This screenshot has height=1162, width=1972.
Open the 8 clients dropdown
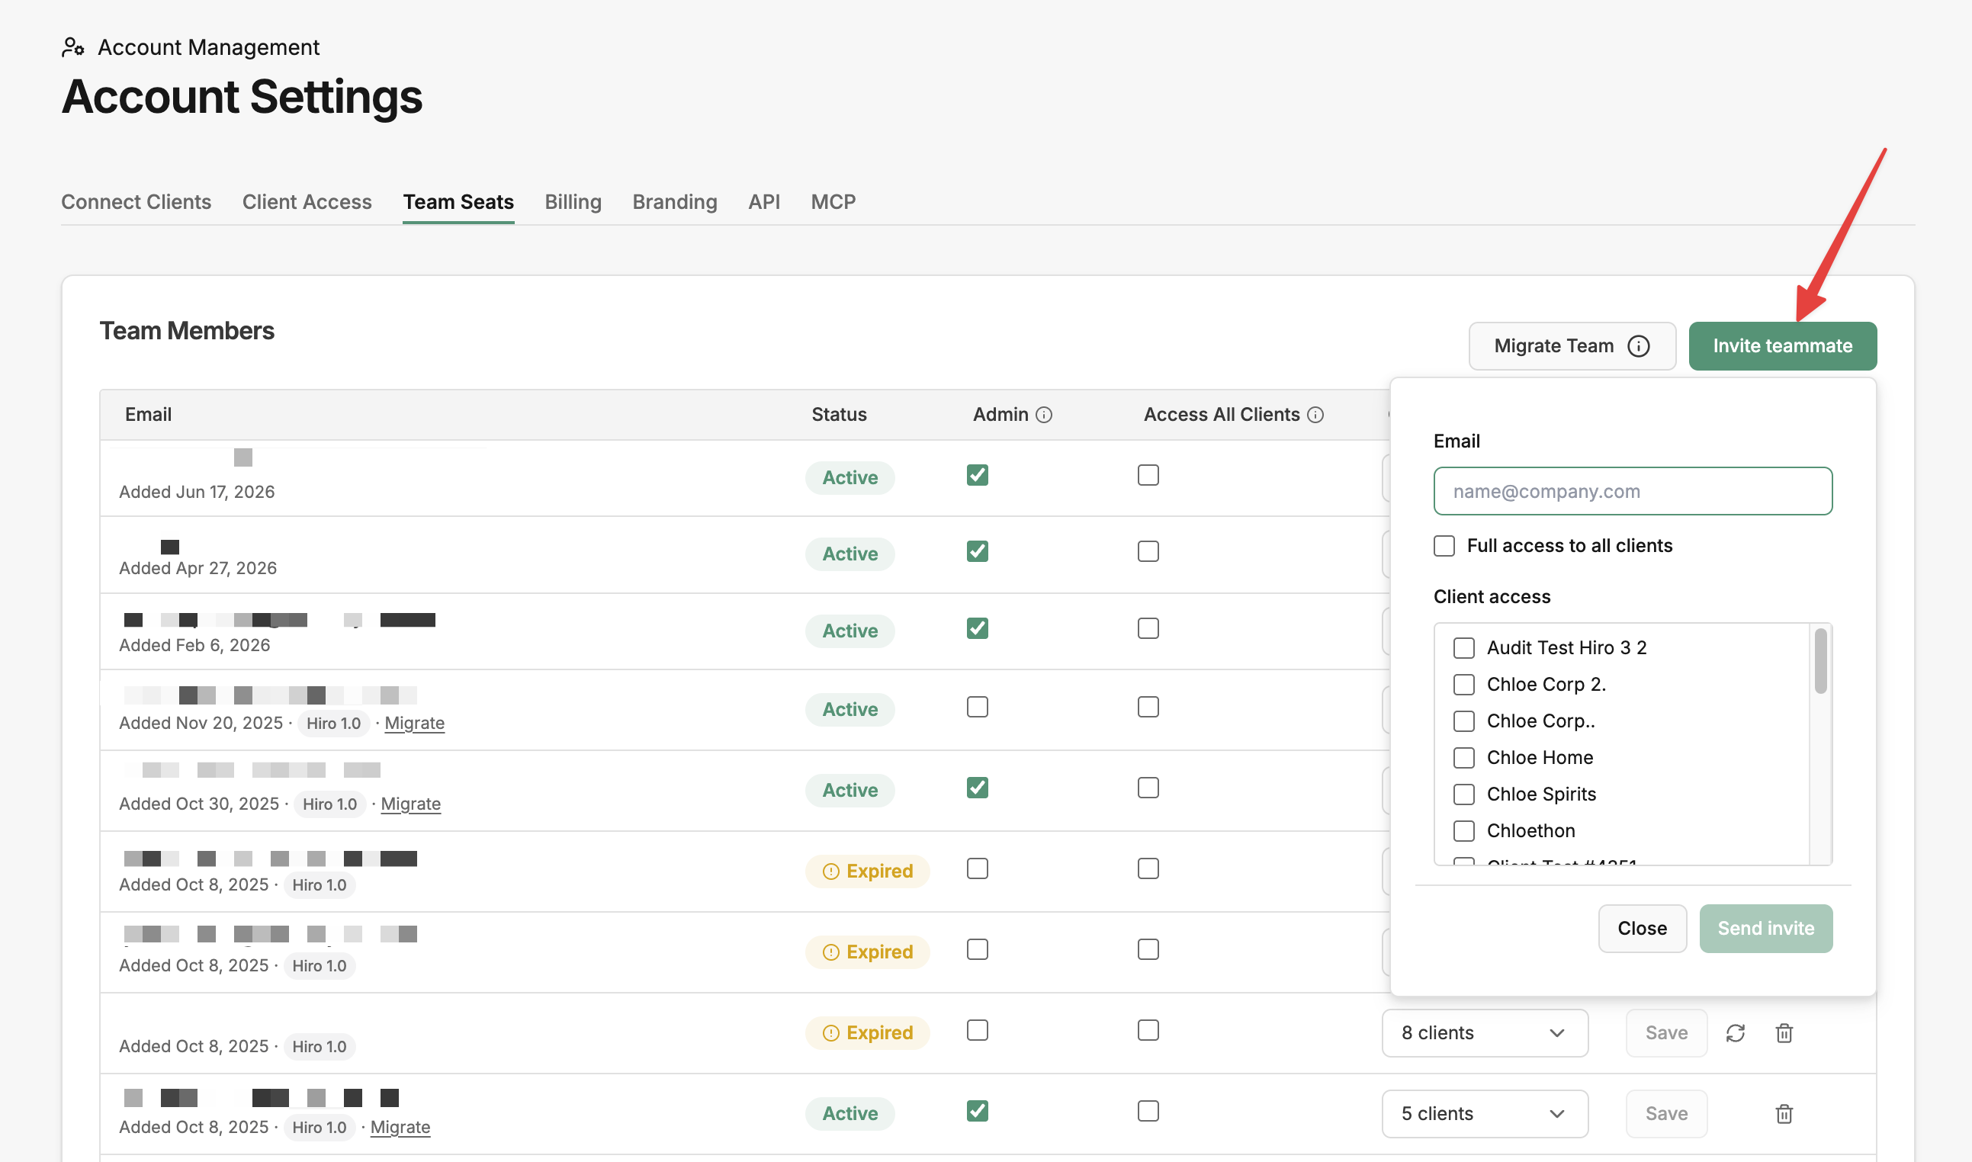pyautogui.click(x=1485, y=1033)
